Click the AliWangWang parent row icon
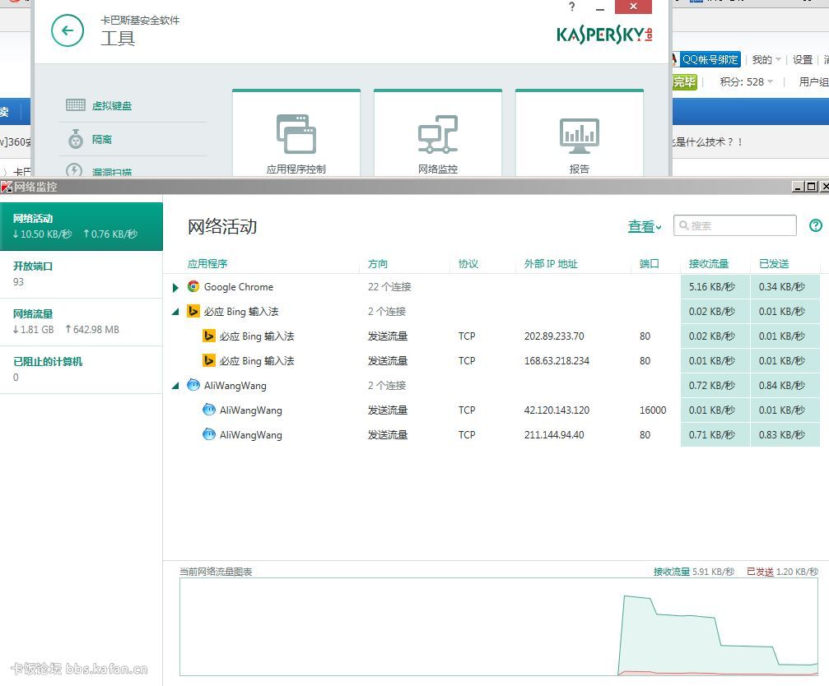The width and height of the screenshot is (829, 686). (x=193, y=385)
